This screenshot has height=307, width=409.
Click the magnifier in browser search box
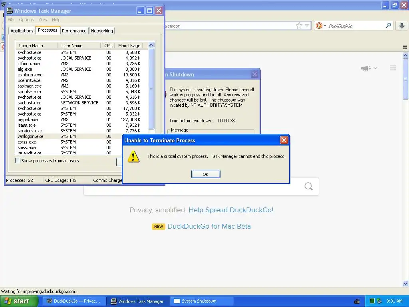tap(388, 25)
